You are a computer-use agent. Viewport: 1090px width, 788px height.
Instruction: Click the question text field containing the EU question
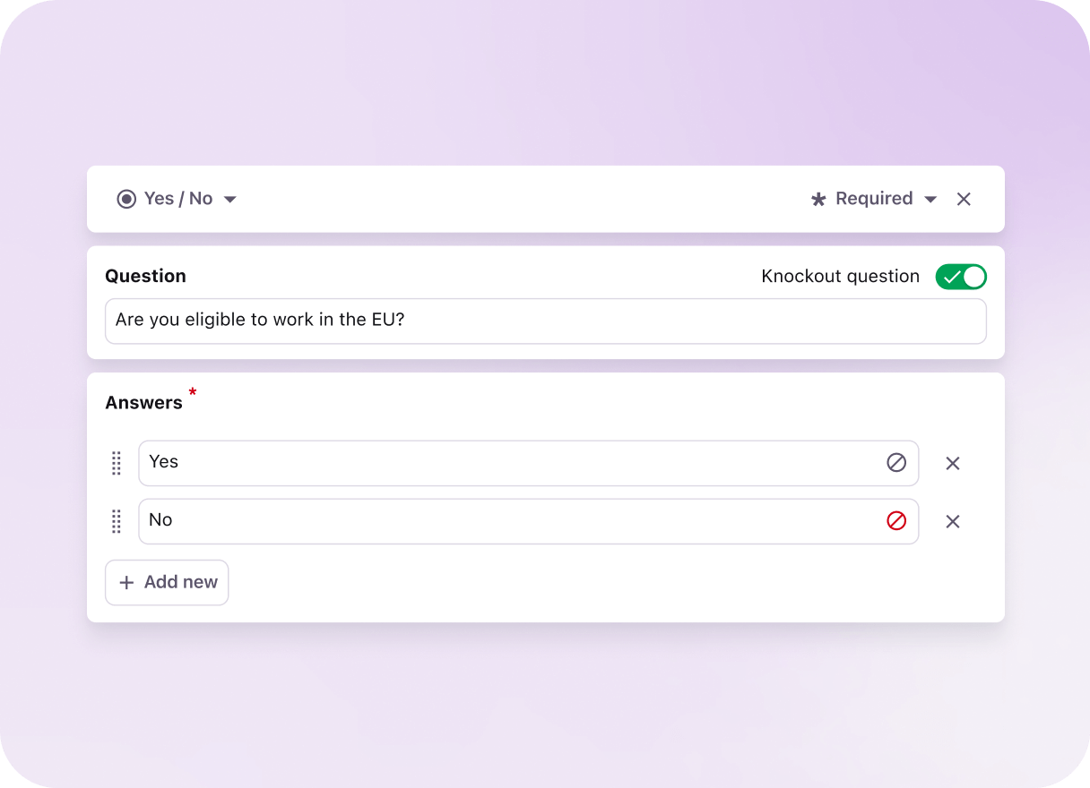coord(545,321)
